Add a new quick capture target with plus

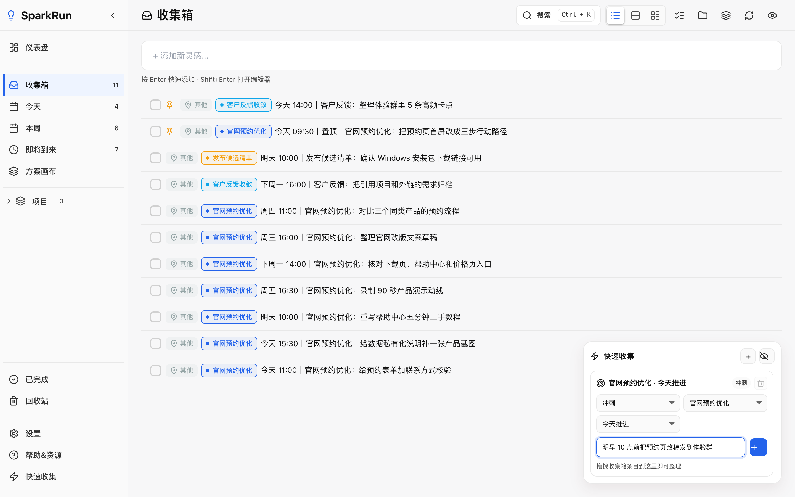[748, 357]
